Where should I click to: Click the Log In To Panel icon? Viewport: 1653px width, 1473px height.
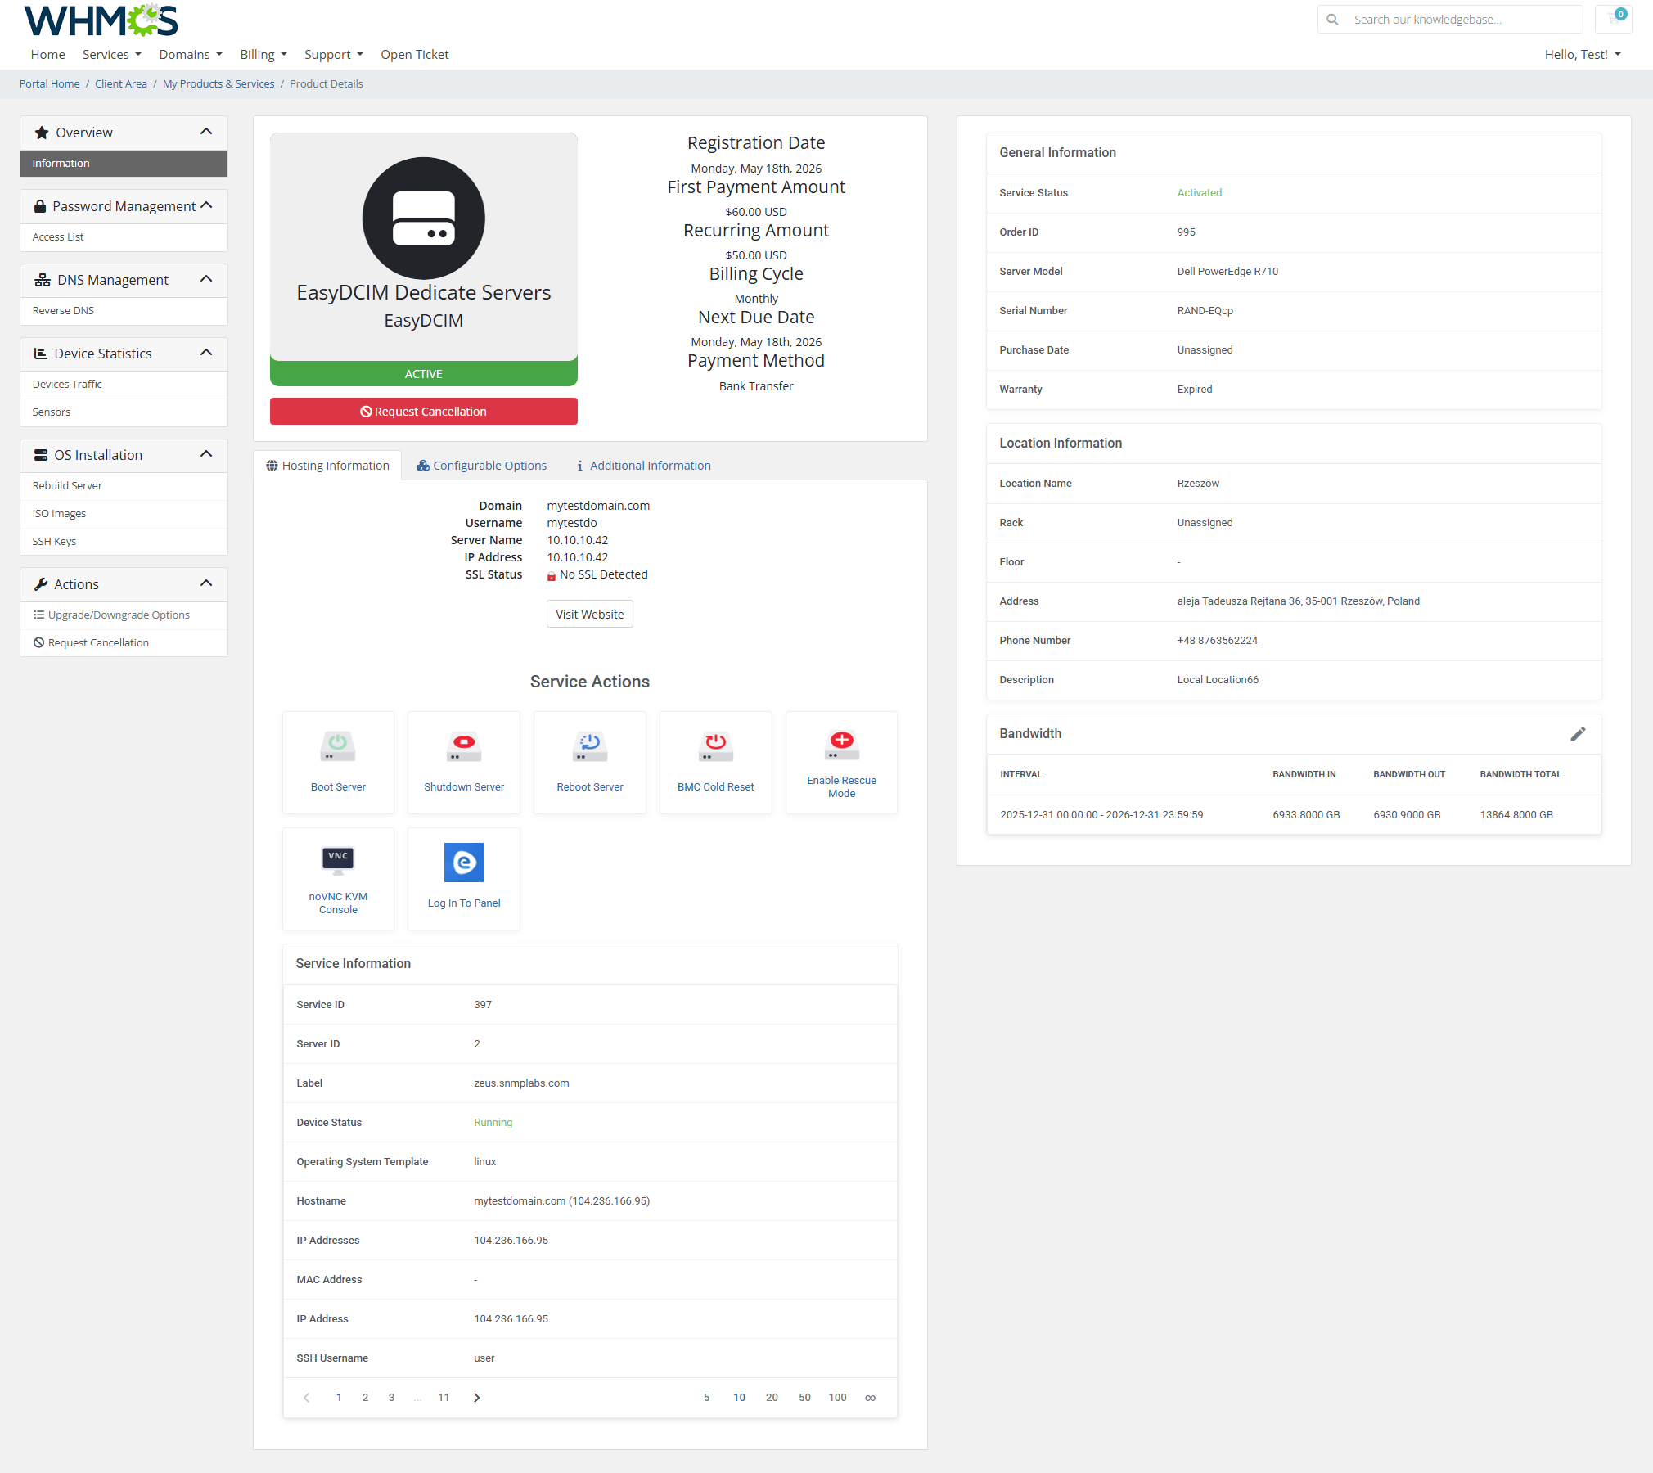coord(464,863)
